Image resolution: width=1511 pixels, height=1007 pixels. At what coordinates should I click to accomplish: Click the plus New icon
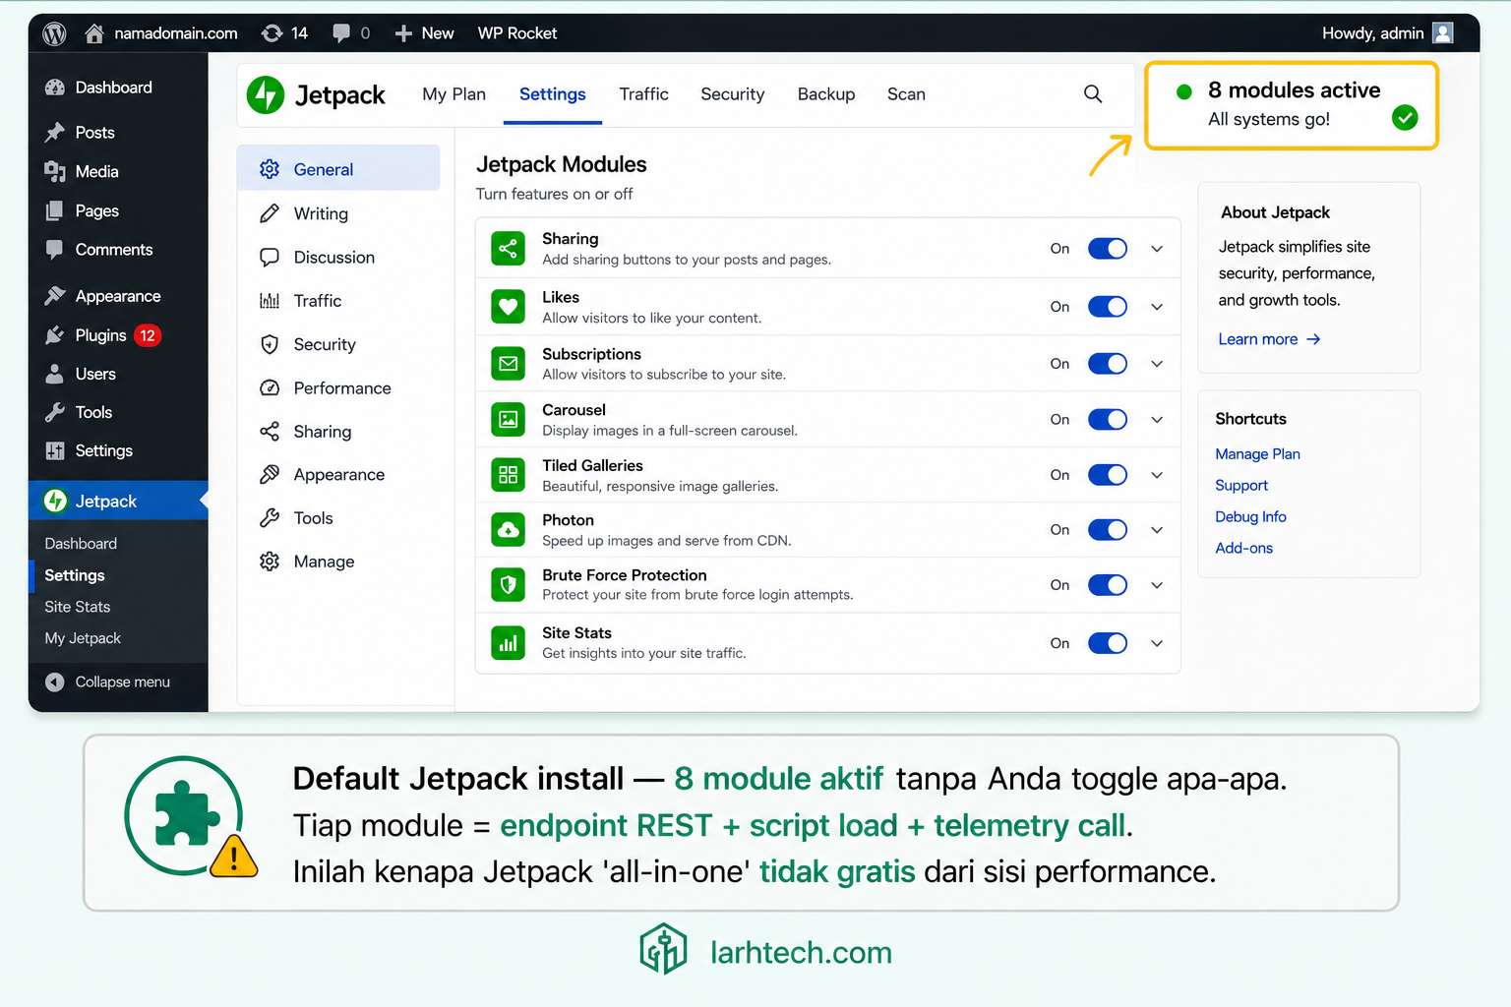click(403, 33)
